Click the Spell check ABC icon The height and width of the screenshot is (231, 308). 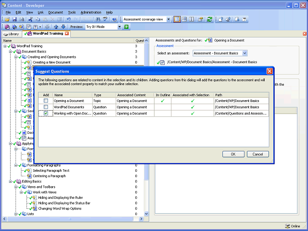pos(105,19)
